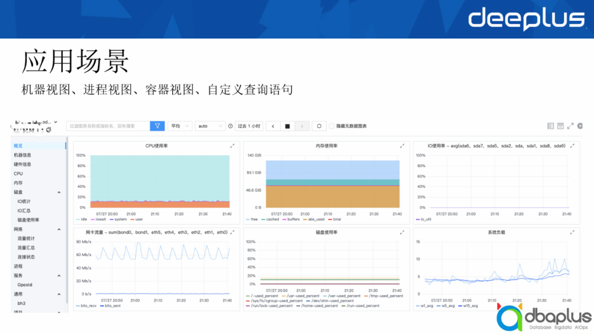Expand the CPU使用率 chart

pos(232,146)
